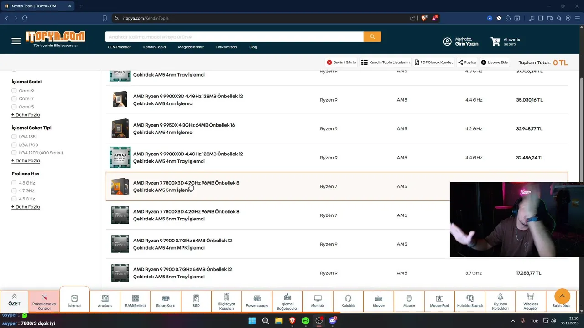Viewport: 584px width, 328px height.
Task: Click the Brave Rewards triangle icon
Action: 435,18
